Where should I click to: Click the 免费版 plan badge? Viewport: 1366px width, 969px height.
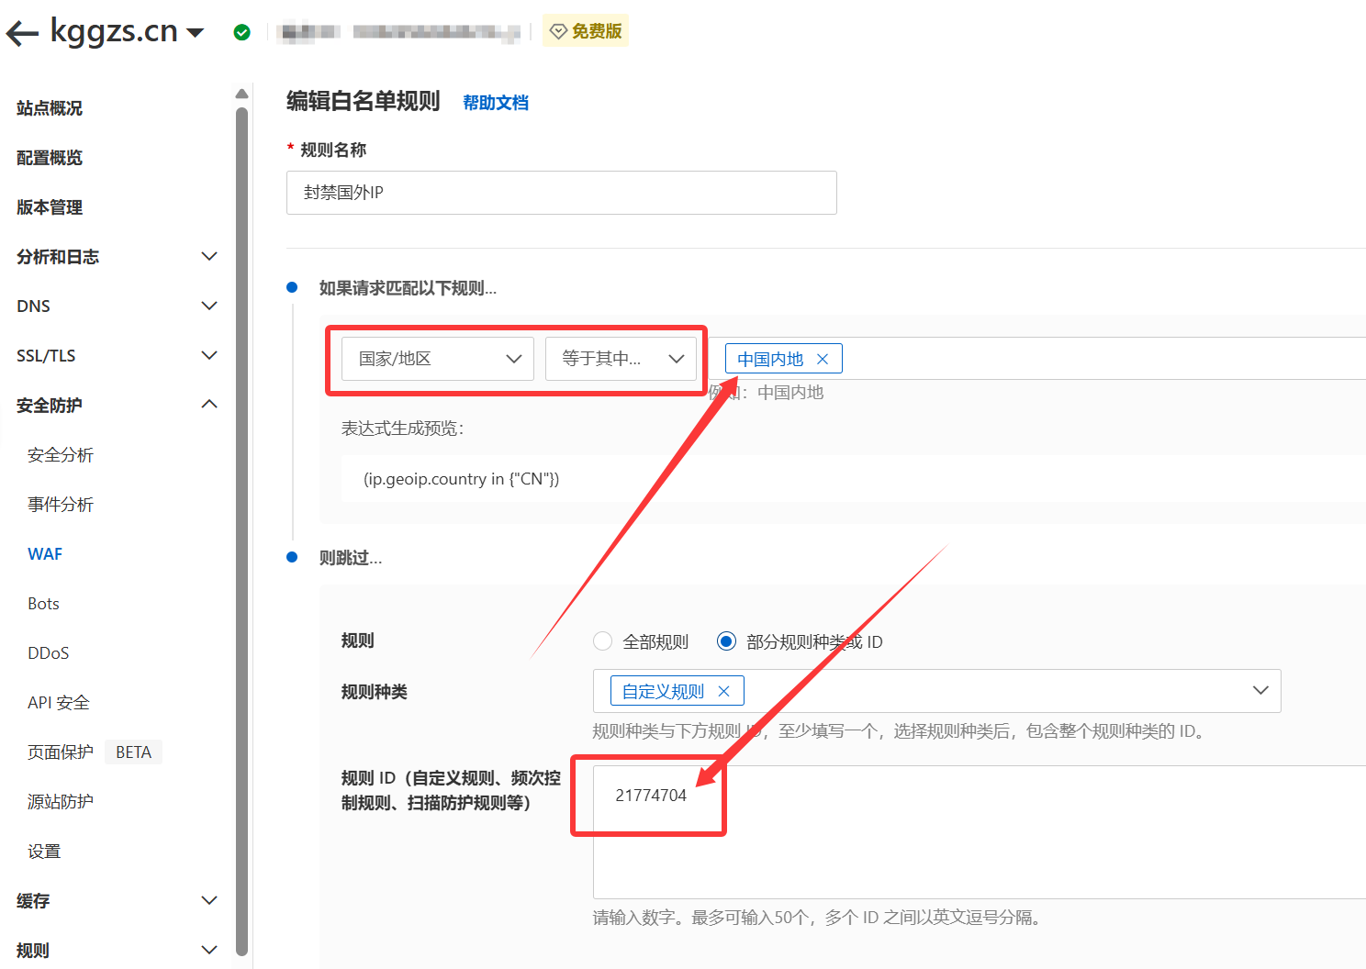[x=586, y=30]
